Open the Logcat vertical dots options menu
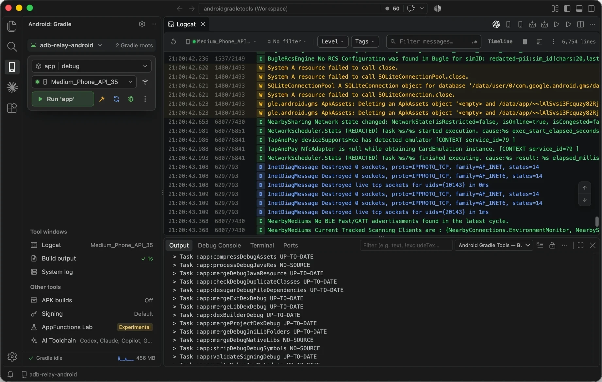Screen dimensions: 602x382 [x=553, y=41]
